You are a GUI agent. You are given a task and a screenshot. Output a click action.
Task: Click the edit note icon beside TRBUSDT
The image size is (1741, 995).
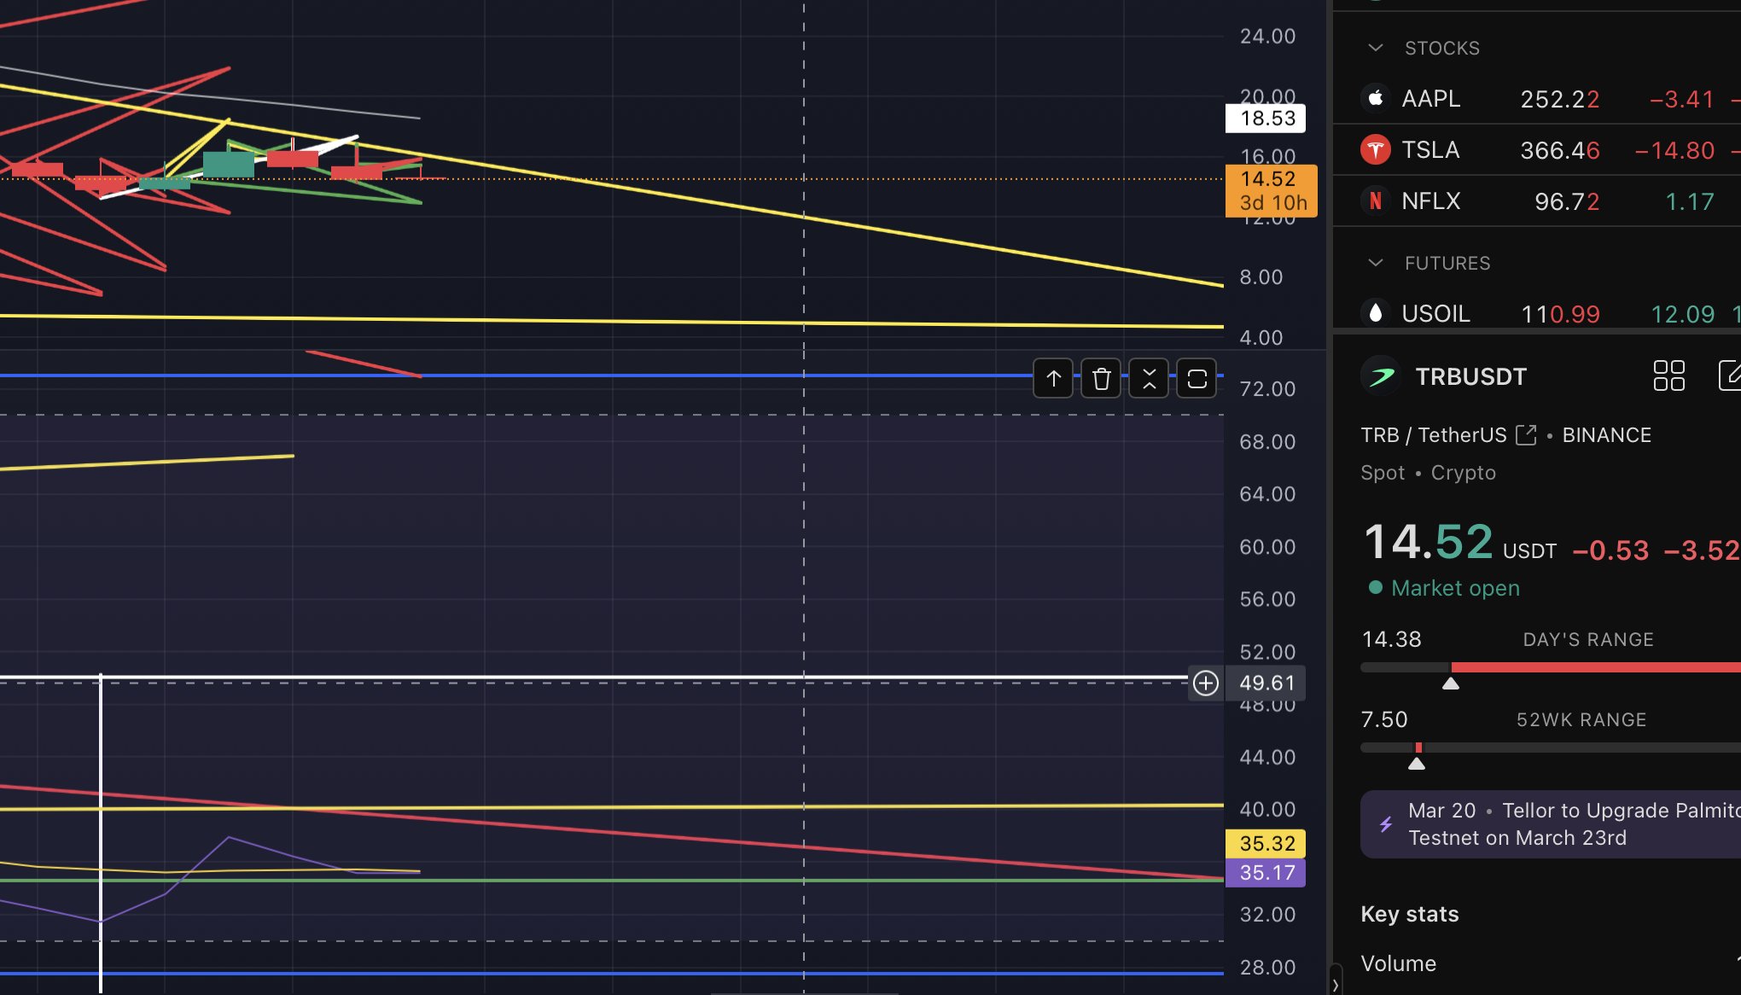click(1729, 375)
